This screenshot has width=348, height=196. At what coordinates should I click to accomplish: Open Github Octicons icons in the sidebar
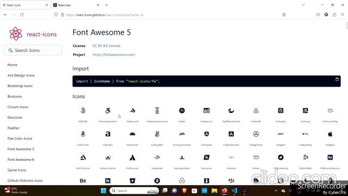coord(25,180)
